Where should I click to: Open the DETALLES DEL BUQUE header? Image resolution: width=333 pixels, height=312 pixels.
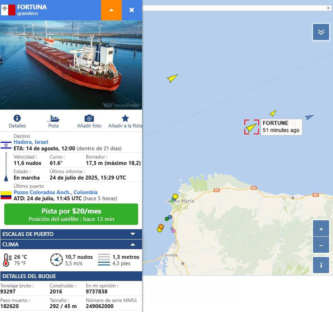coord(71,276)
